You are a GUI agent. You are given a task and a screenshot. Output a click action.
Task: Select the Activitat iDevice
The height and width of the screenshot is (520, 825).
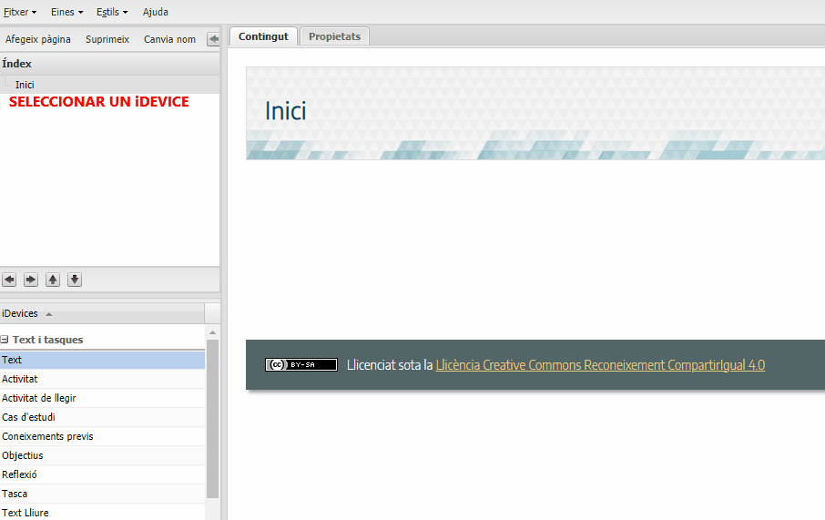pyautogui.click(x=102, y=379)
